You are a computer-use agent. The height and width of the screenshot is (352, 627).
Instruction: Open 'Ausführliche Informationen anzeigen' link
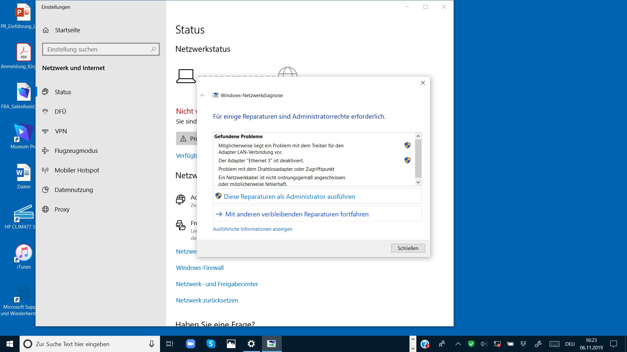coord(253,229)
